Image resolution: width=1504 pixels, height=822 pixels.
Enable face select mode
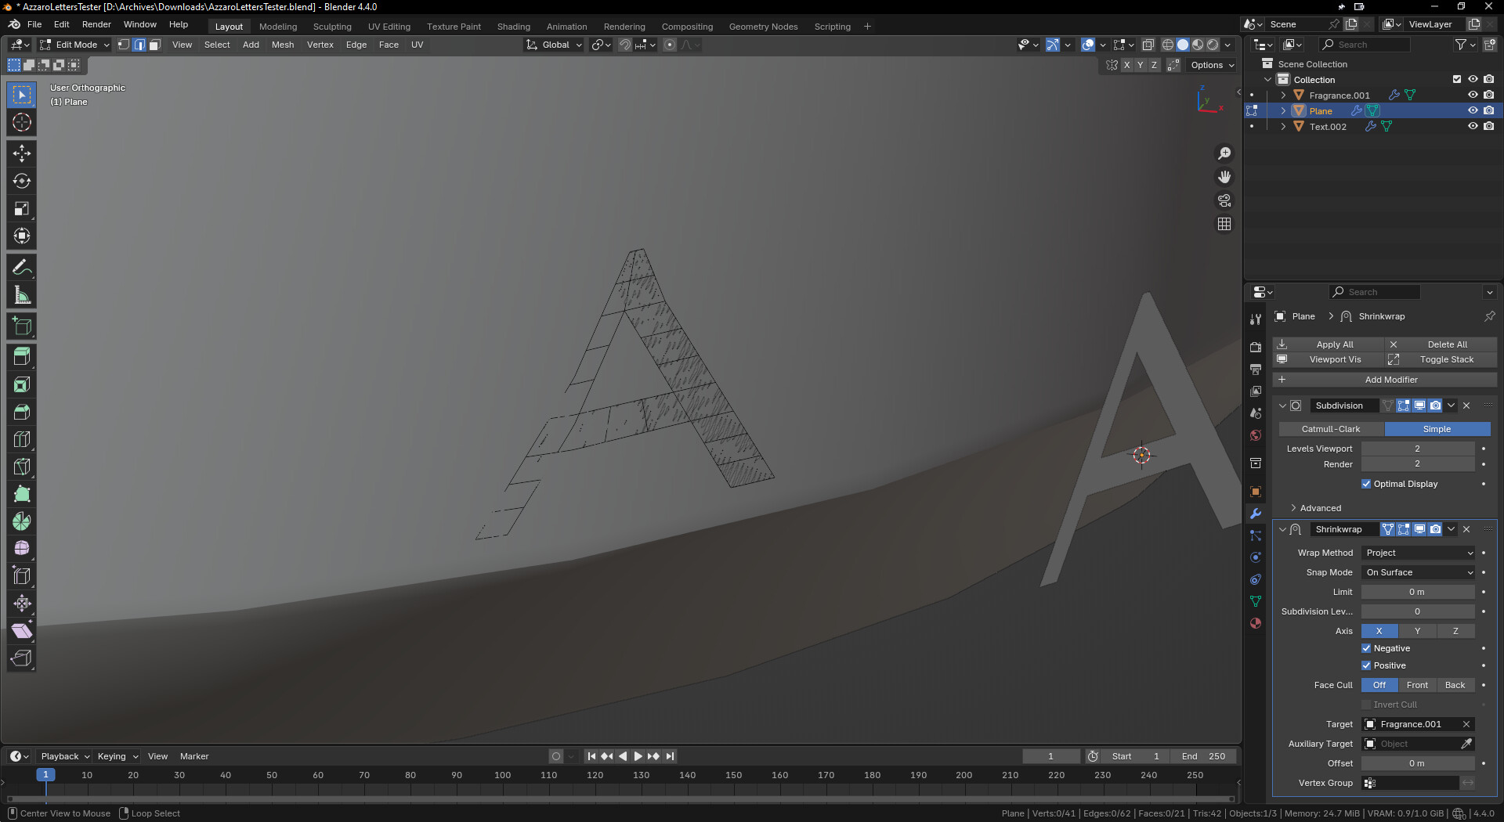tap(155, 45)
